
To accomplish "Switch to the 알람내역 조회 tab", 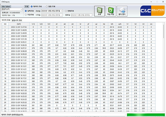I will (17, 20).
